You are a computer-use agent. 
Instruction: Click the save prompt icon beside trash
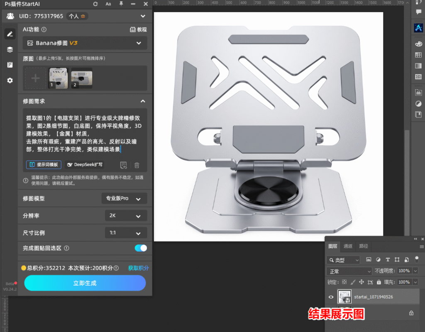point(123,165)
